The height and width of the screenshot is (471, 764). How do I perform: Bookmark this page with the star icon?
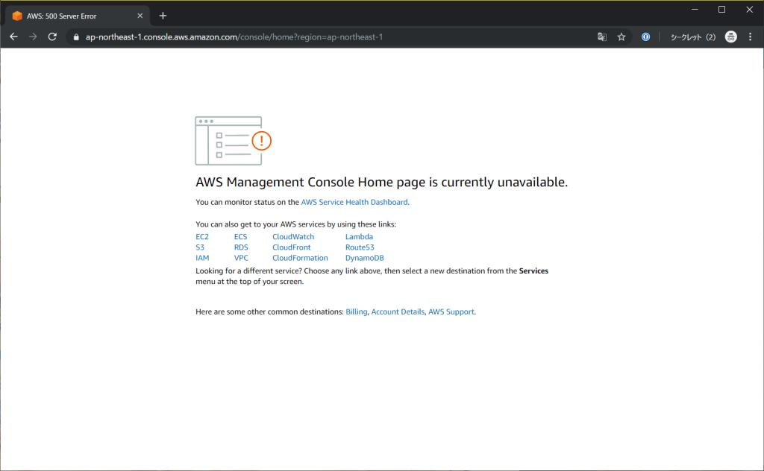click(x=621, y=37)
